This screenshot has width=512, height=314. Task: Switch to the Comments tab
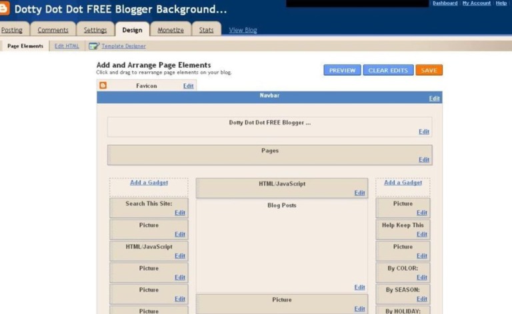tap(53, 30)
